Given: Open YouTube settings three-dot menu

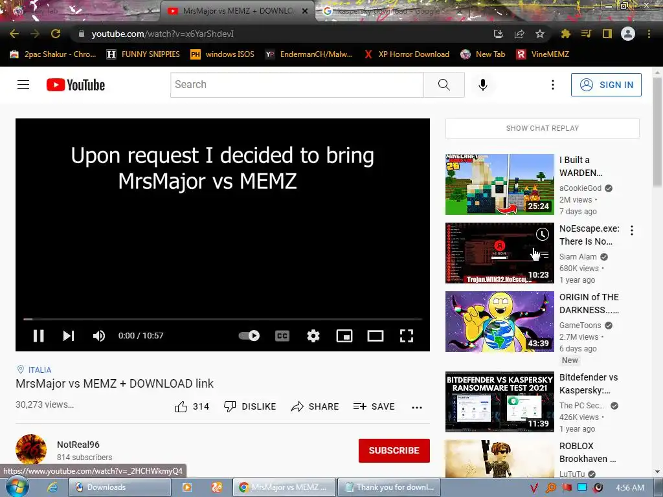Looking at the screenshot, I should point(553,85).
